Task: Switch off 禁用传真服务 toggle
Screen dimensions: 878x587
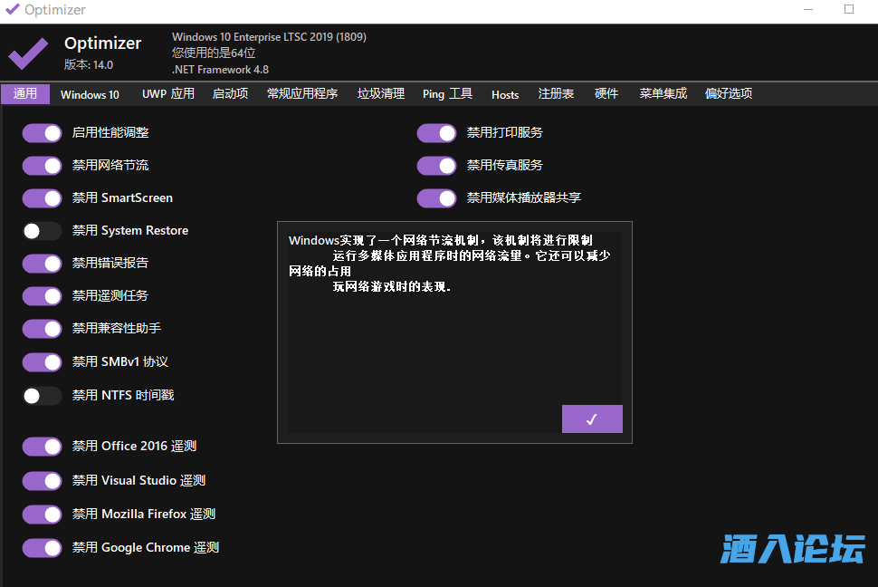Action: tap(436, 166)
